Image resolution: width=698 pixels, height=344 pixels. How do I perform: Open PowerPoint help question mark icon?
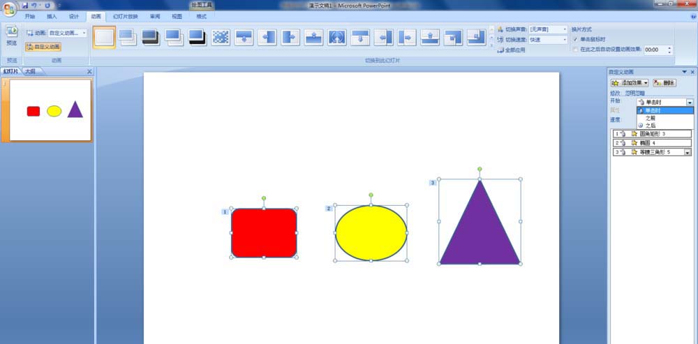click(692, 16)
